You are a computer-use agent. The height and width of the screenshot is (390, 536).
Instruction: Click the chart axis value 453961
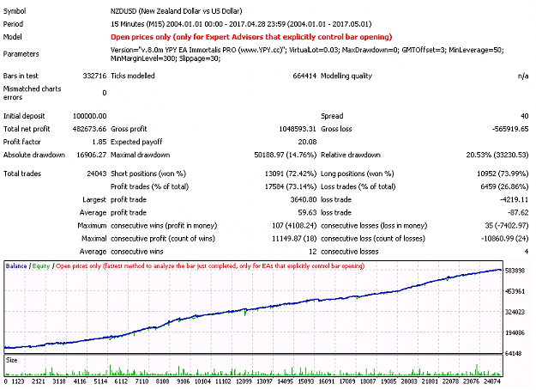[515, 291]
